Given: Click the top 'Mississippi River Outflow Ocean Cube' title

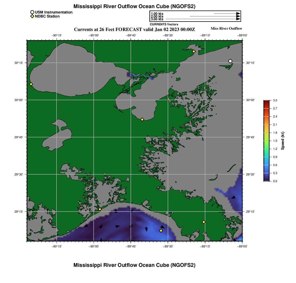Looking at the screenshot, I should click(134, 6).
